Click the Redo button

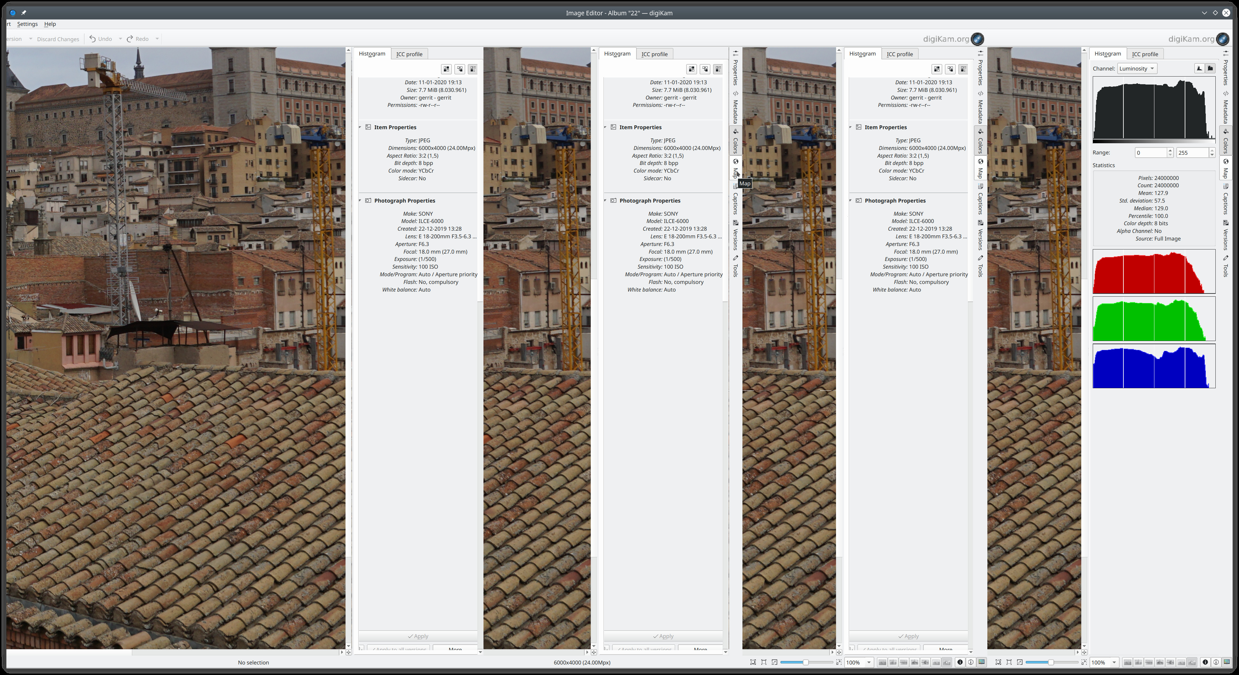(x=138, y=39)
